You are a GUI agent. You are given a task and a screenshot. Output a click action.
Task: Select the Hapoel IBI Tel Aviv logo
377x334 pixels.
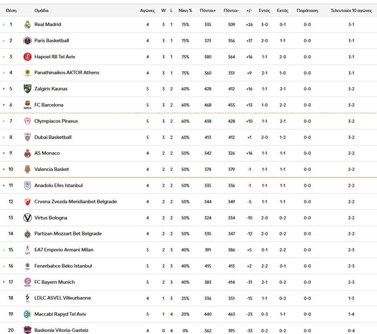(27, 57)
